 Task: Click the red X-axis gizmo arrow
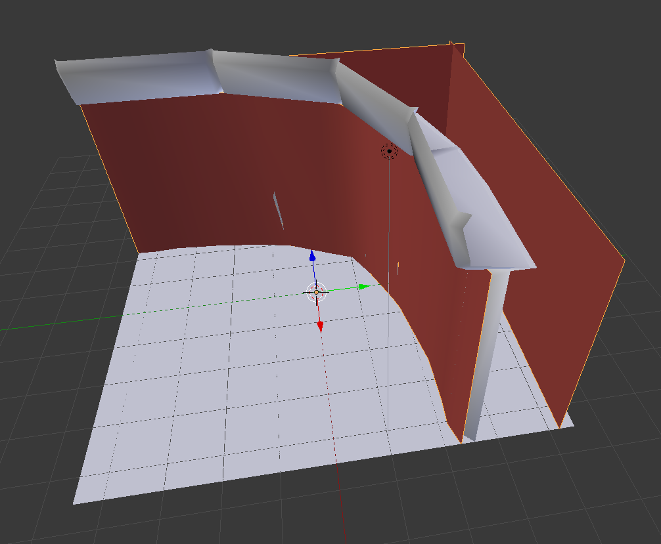click(x=321, y=326)
